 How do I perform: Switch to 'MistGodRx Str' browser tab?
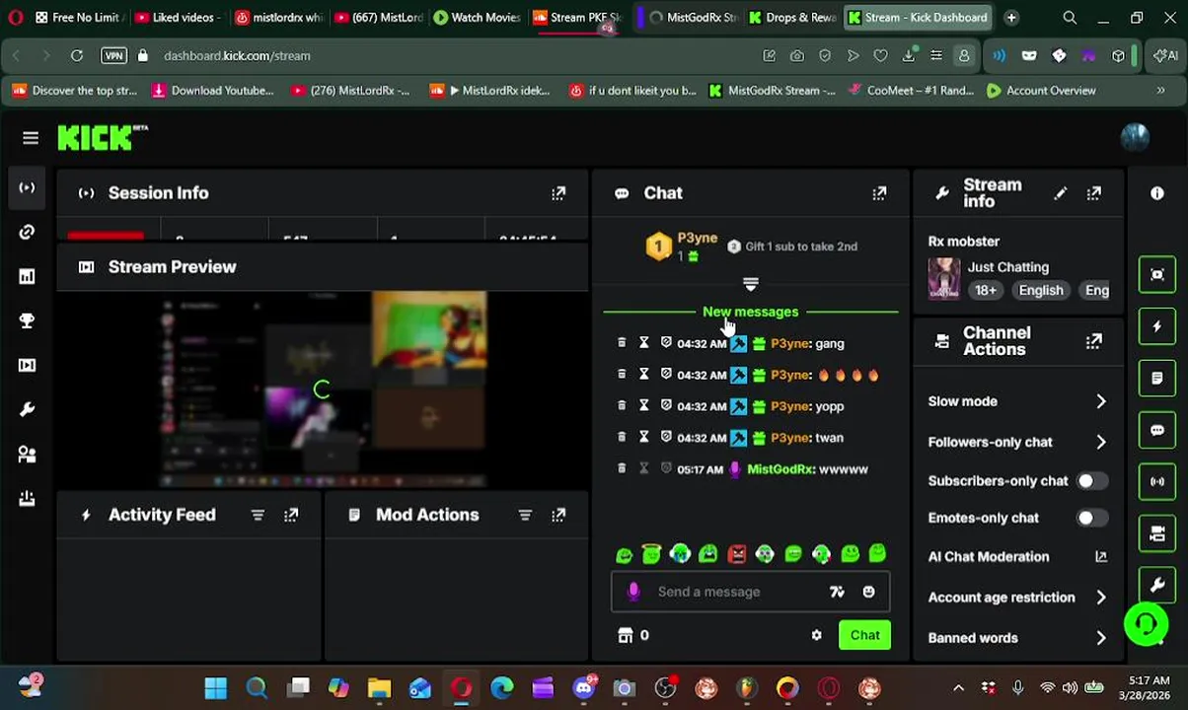(x=692, y=17)
